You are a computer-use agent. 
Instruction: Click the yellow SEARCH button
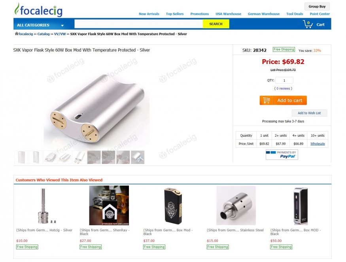tap(216, 24)
